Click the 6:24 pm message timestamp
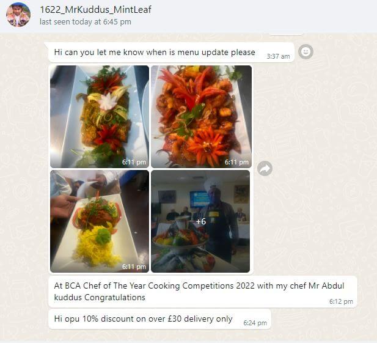Image resolution: width=377 pixels, height=343 pixels. click(255, 323)
